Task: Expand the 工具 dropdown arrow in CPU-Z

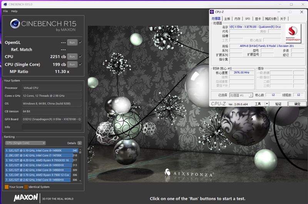Action: click(x=267, y=104)
